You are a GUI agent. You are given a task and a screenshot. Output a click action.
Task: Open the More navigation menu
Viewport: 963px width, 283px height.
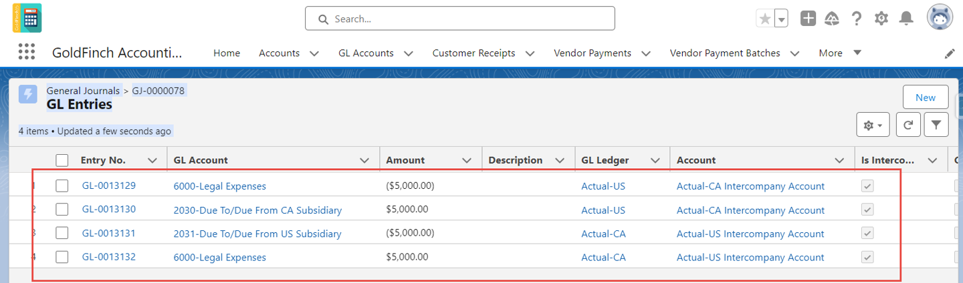point(840,53)
